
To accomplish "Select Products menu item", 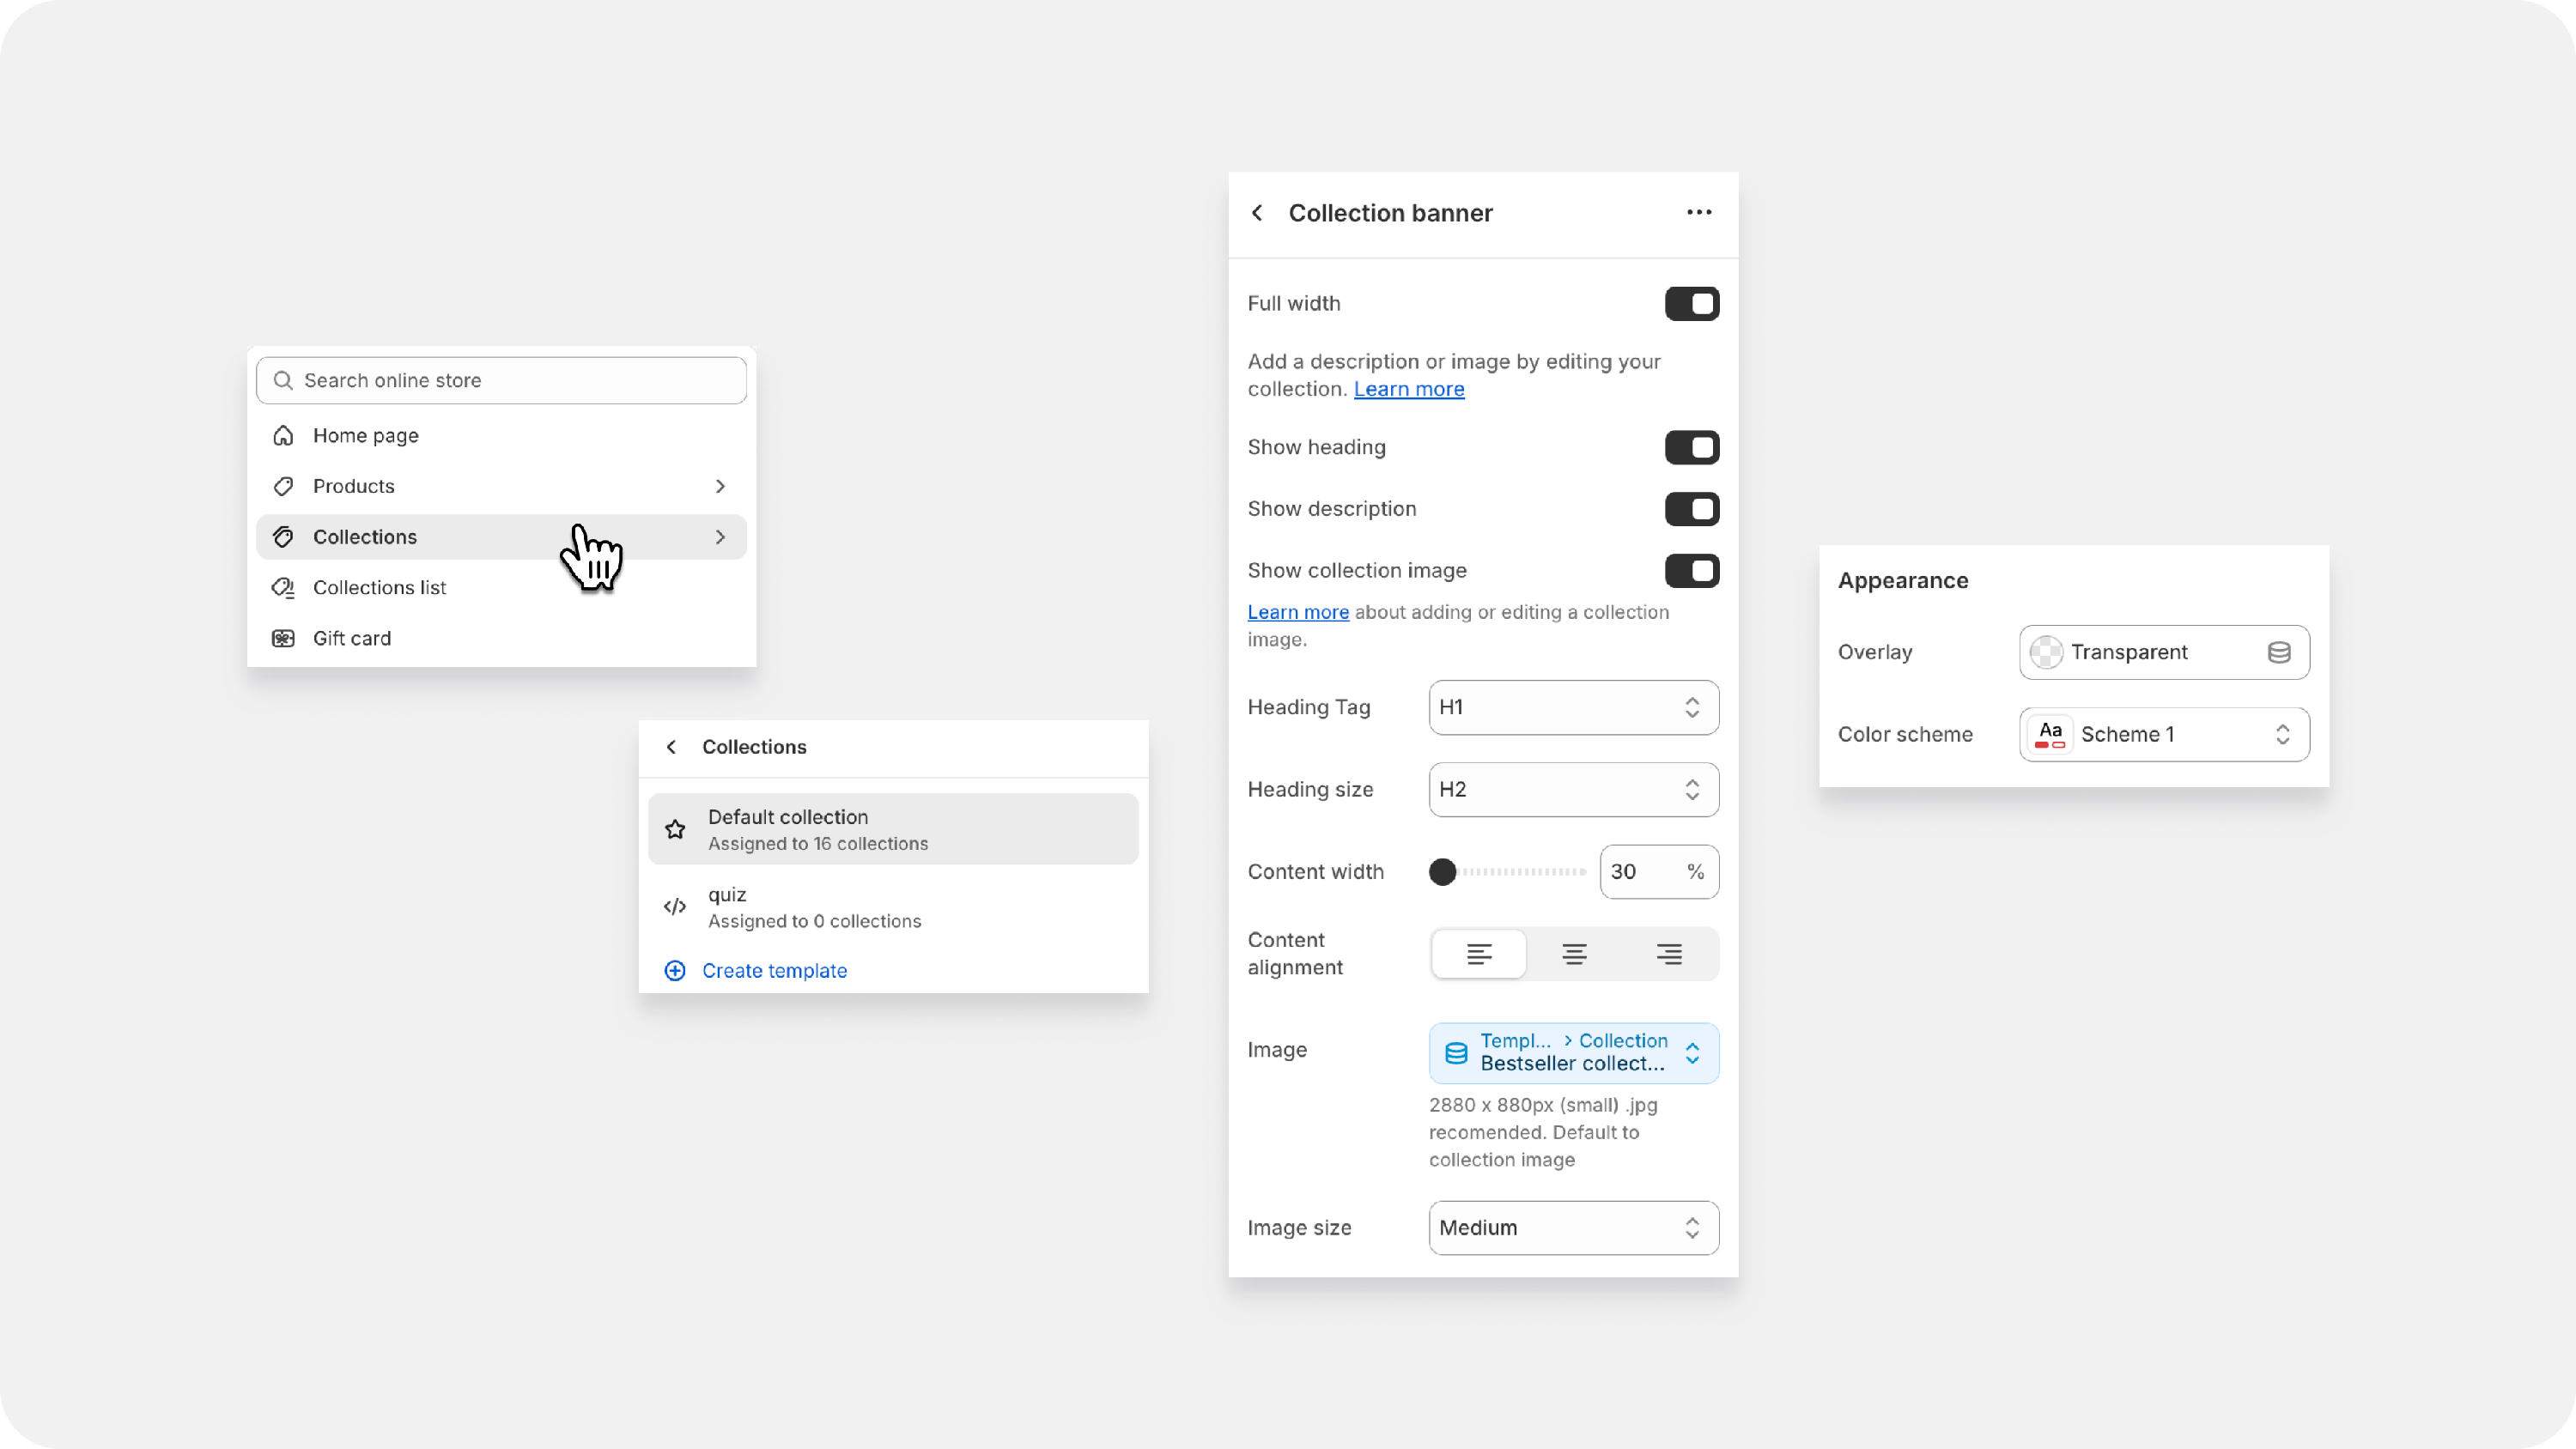I will pyautogui.click(x=501, y=486).
